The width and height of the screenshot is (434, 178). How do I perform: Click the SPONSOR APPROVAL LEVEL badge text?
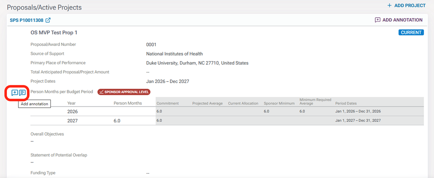[x=127, y=92]
